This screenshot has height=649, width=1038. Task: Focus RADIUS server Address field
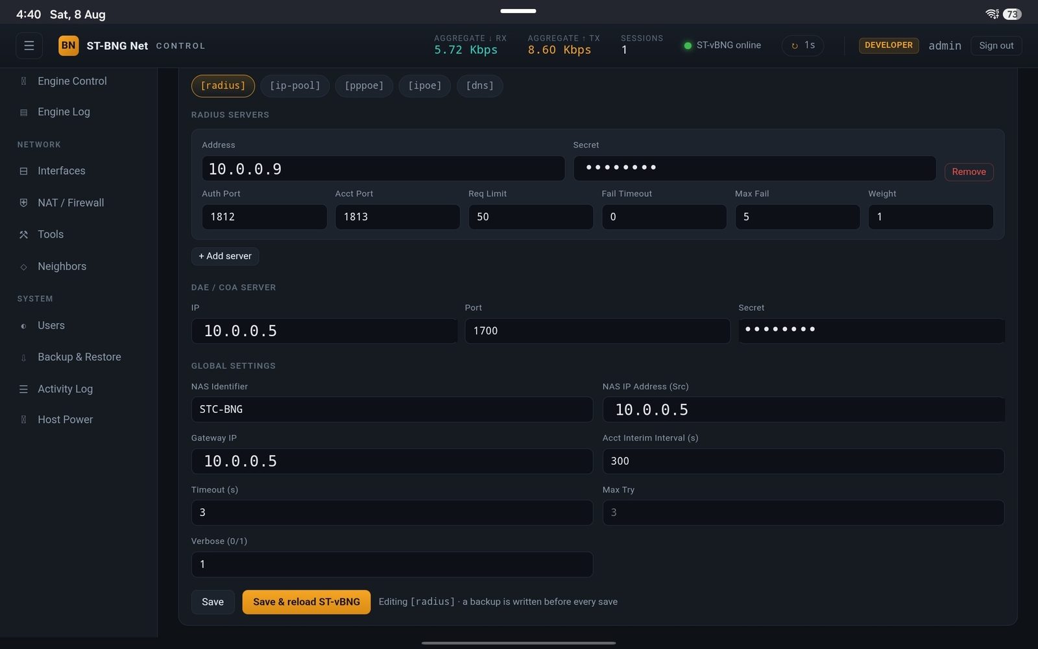coord(383,169)
